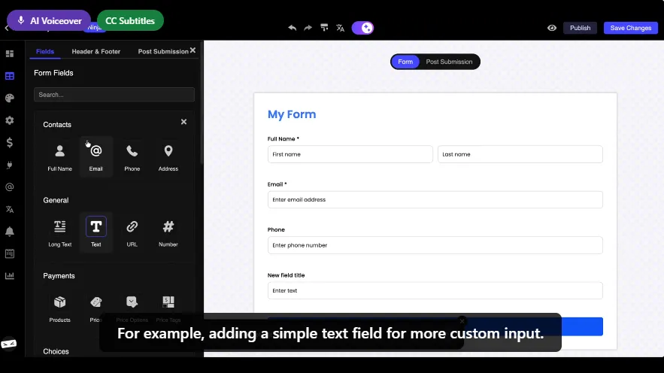Viewport: 664px width, 373px height.
Task: Add an Email field from Contacts
Action: [x=96, y=156]
